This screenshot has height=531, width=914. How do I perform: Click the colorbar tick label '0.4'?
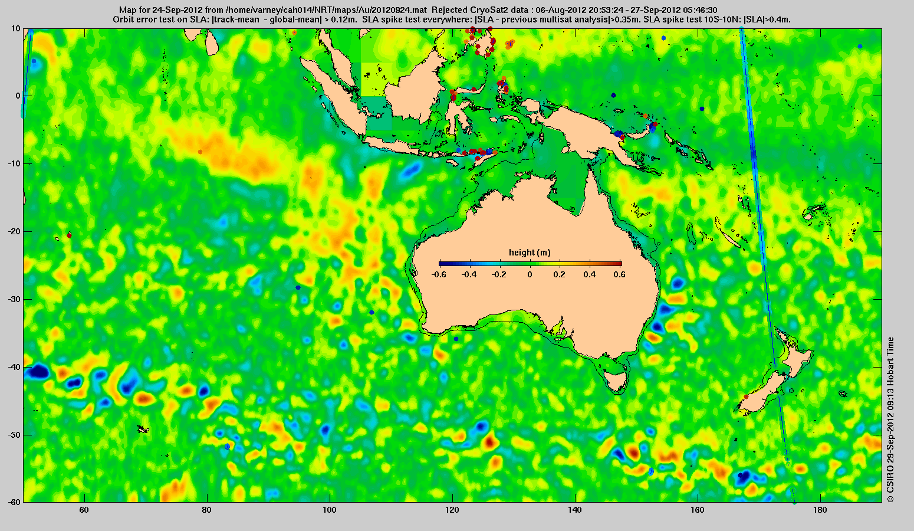tap(591, 274)
